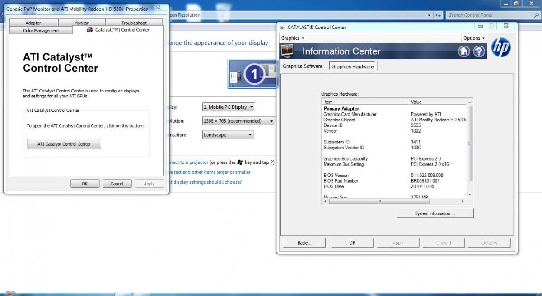Select the Graphics Hardware tab
The width and height of the screenshot is (542, 296).
(353, 66)
